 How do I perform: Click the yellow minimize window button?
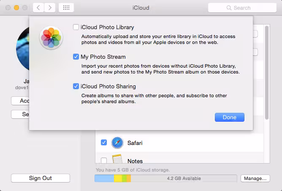click(x=16, y=8)
